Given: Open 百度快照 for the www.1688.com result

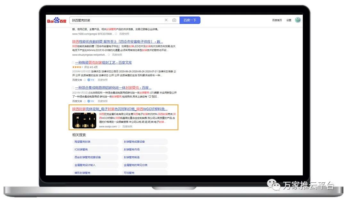Looking at the screenshot, I should point(124,34).
